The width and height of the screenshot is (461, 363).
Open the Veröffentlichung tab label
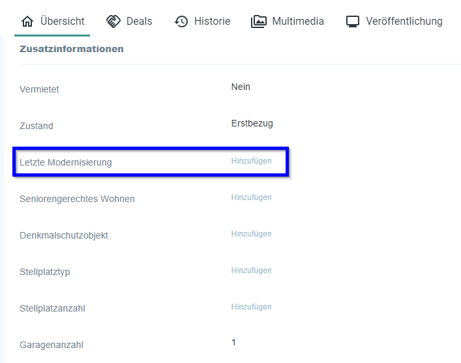point(404,22)
